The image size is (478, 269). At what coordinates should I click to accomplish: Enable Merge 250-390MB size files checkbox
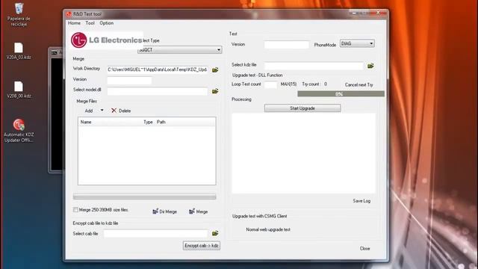click(x=75, y=210)
